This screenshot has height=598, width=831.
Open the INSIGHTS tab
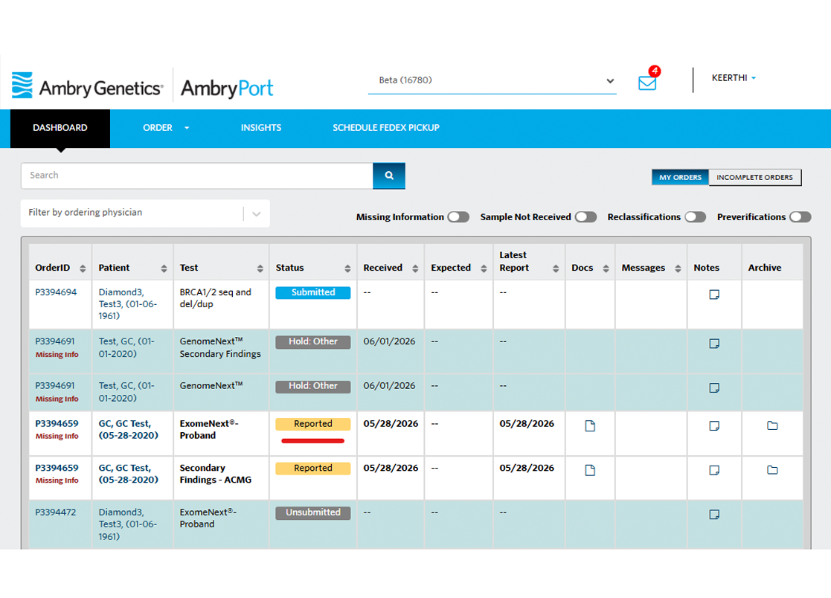tap(260, 128)
